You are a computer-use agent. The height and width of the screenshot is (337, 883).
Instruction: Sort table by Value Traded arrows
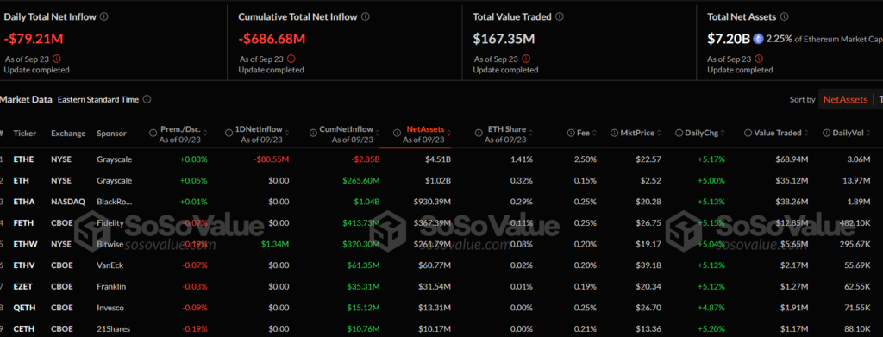[x=806, y=134]
